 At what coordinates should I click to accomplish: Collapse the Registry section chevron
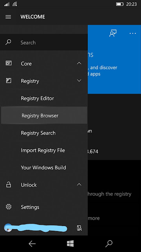79,80
